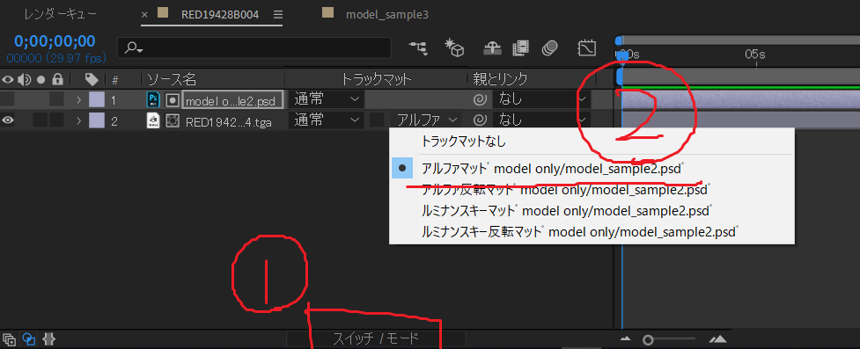Click the トラックマット column header
This screenshot has width=860, height=349.
coord(376,80)
